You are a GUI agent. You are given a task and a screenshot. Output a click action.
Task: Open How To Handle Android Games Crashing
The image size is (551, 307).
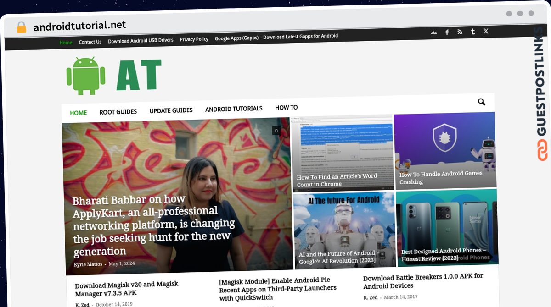441,178
